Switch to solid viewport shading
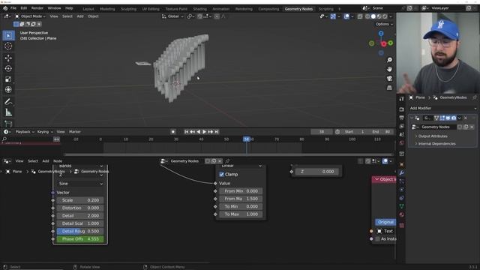Image resolution: width=480 pixels, height=270 pixels. pyautogui.click(x=373, y=16)
